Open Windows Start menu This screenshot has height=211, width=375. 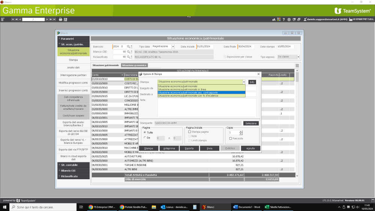[4, 207]
